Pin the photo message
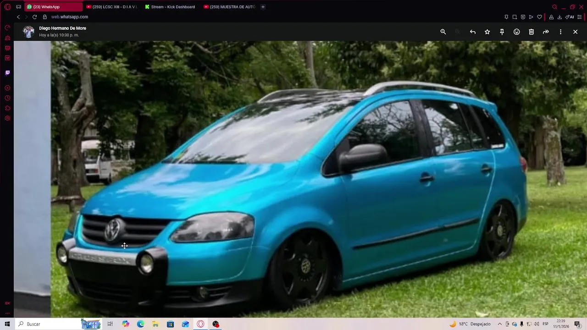587x330 pixels. pyautogui.click(x=502, y=32)
